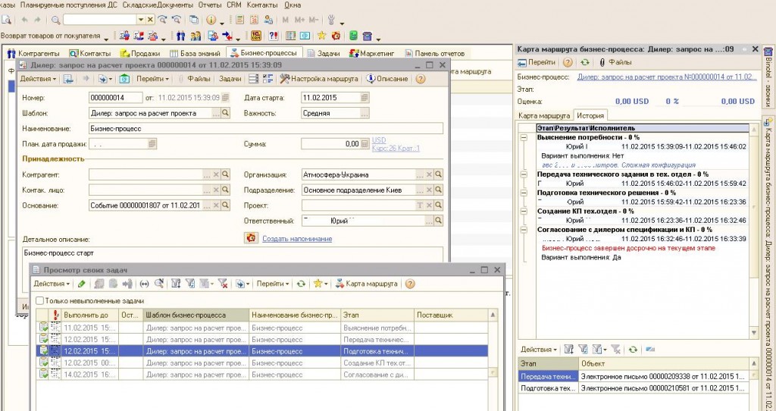Click Карта маршрута button in tasks window
The image size is (776, 411).
click(x=366, y=284)
